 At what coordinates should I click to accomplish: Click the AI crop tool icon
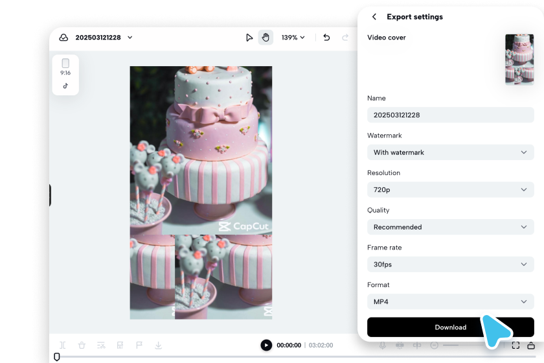coord(120,345)
